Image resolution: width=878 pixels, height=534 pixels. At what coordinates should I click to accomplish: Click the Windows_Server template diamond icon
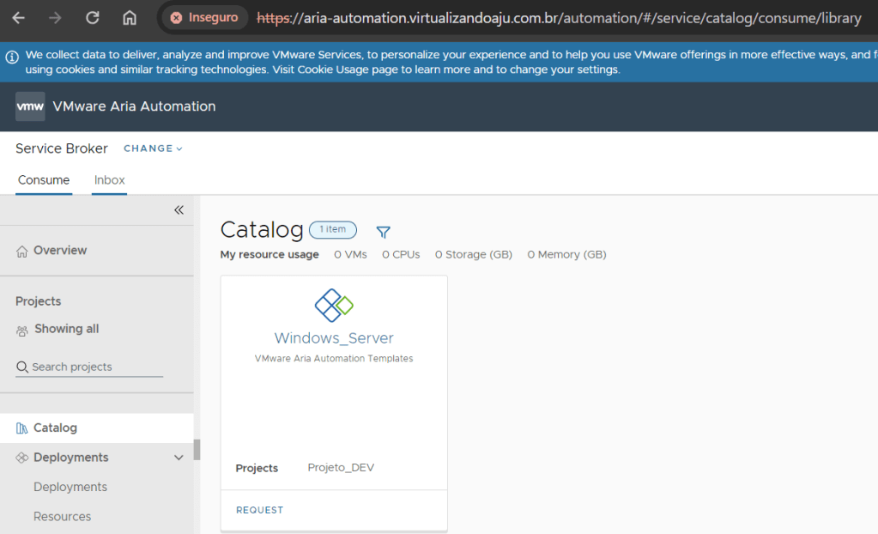click(x=334, y=305)
